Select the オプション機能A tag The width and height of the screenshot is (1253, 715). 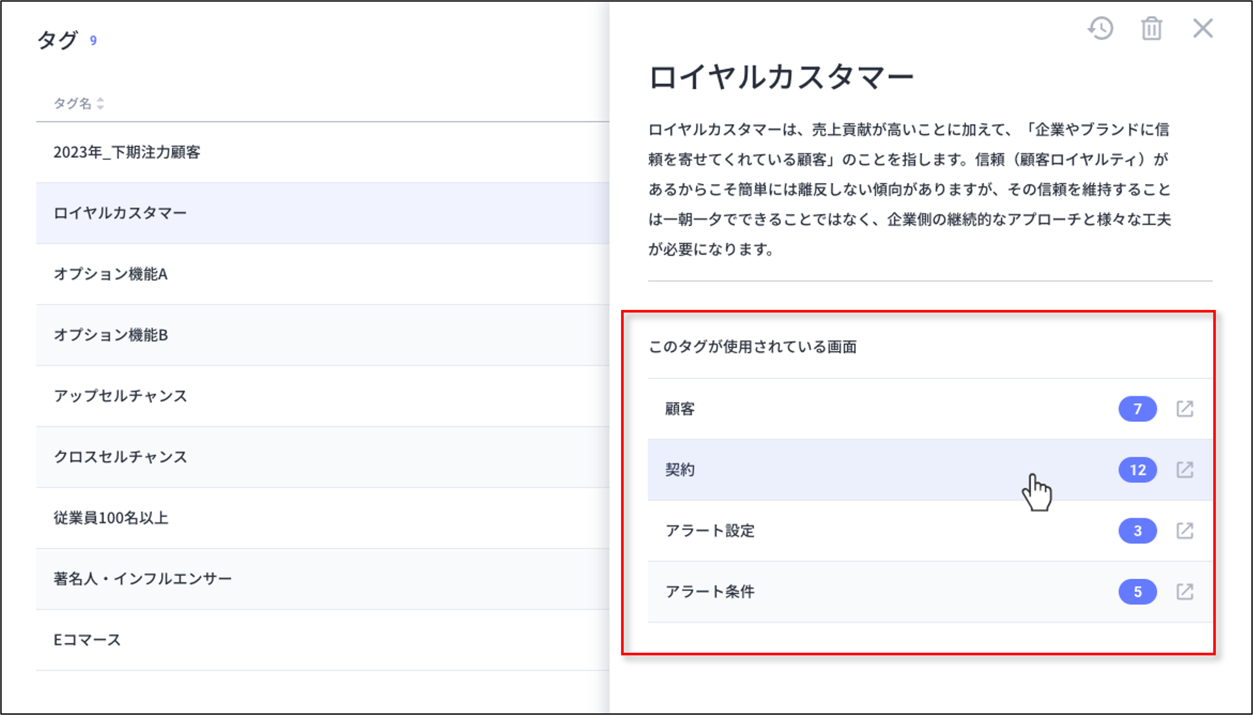(112, 275)
